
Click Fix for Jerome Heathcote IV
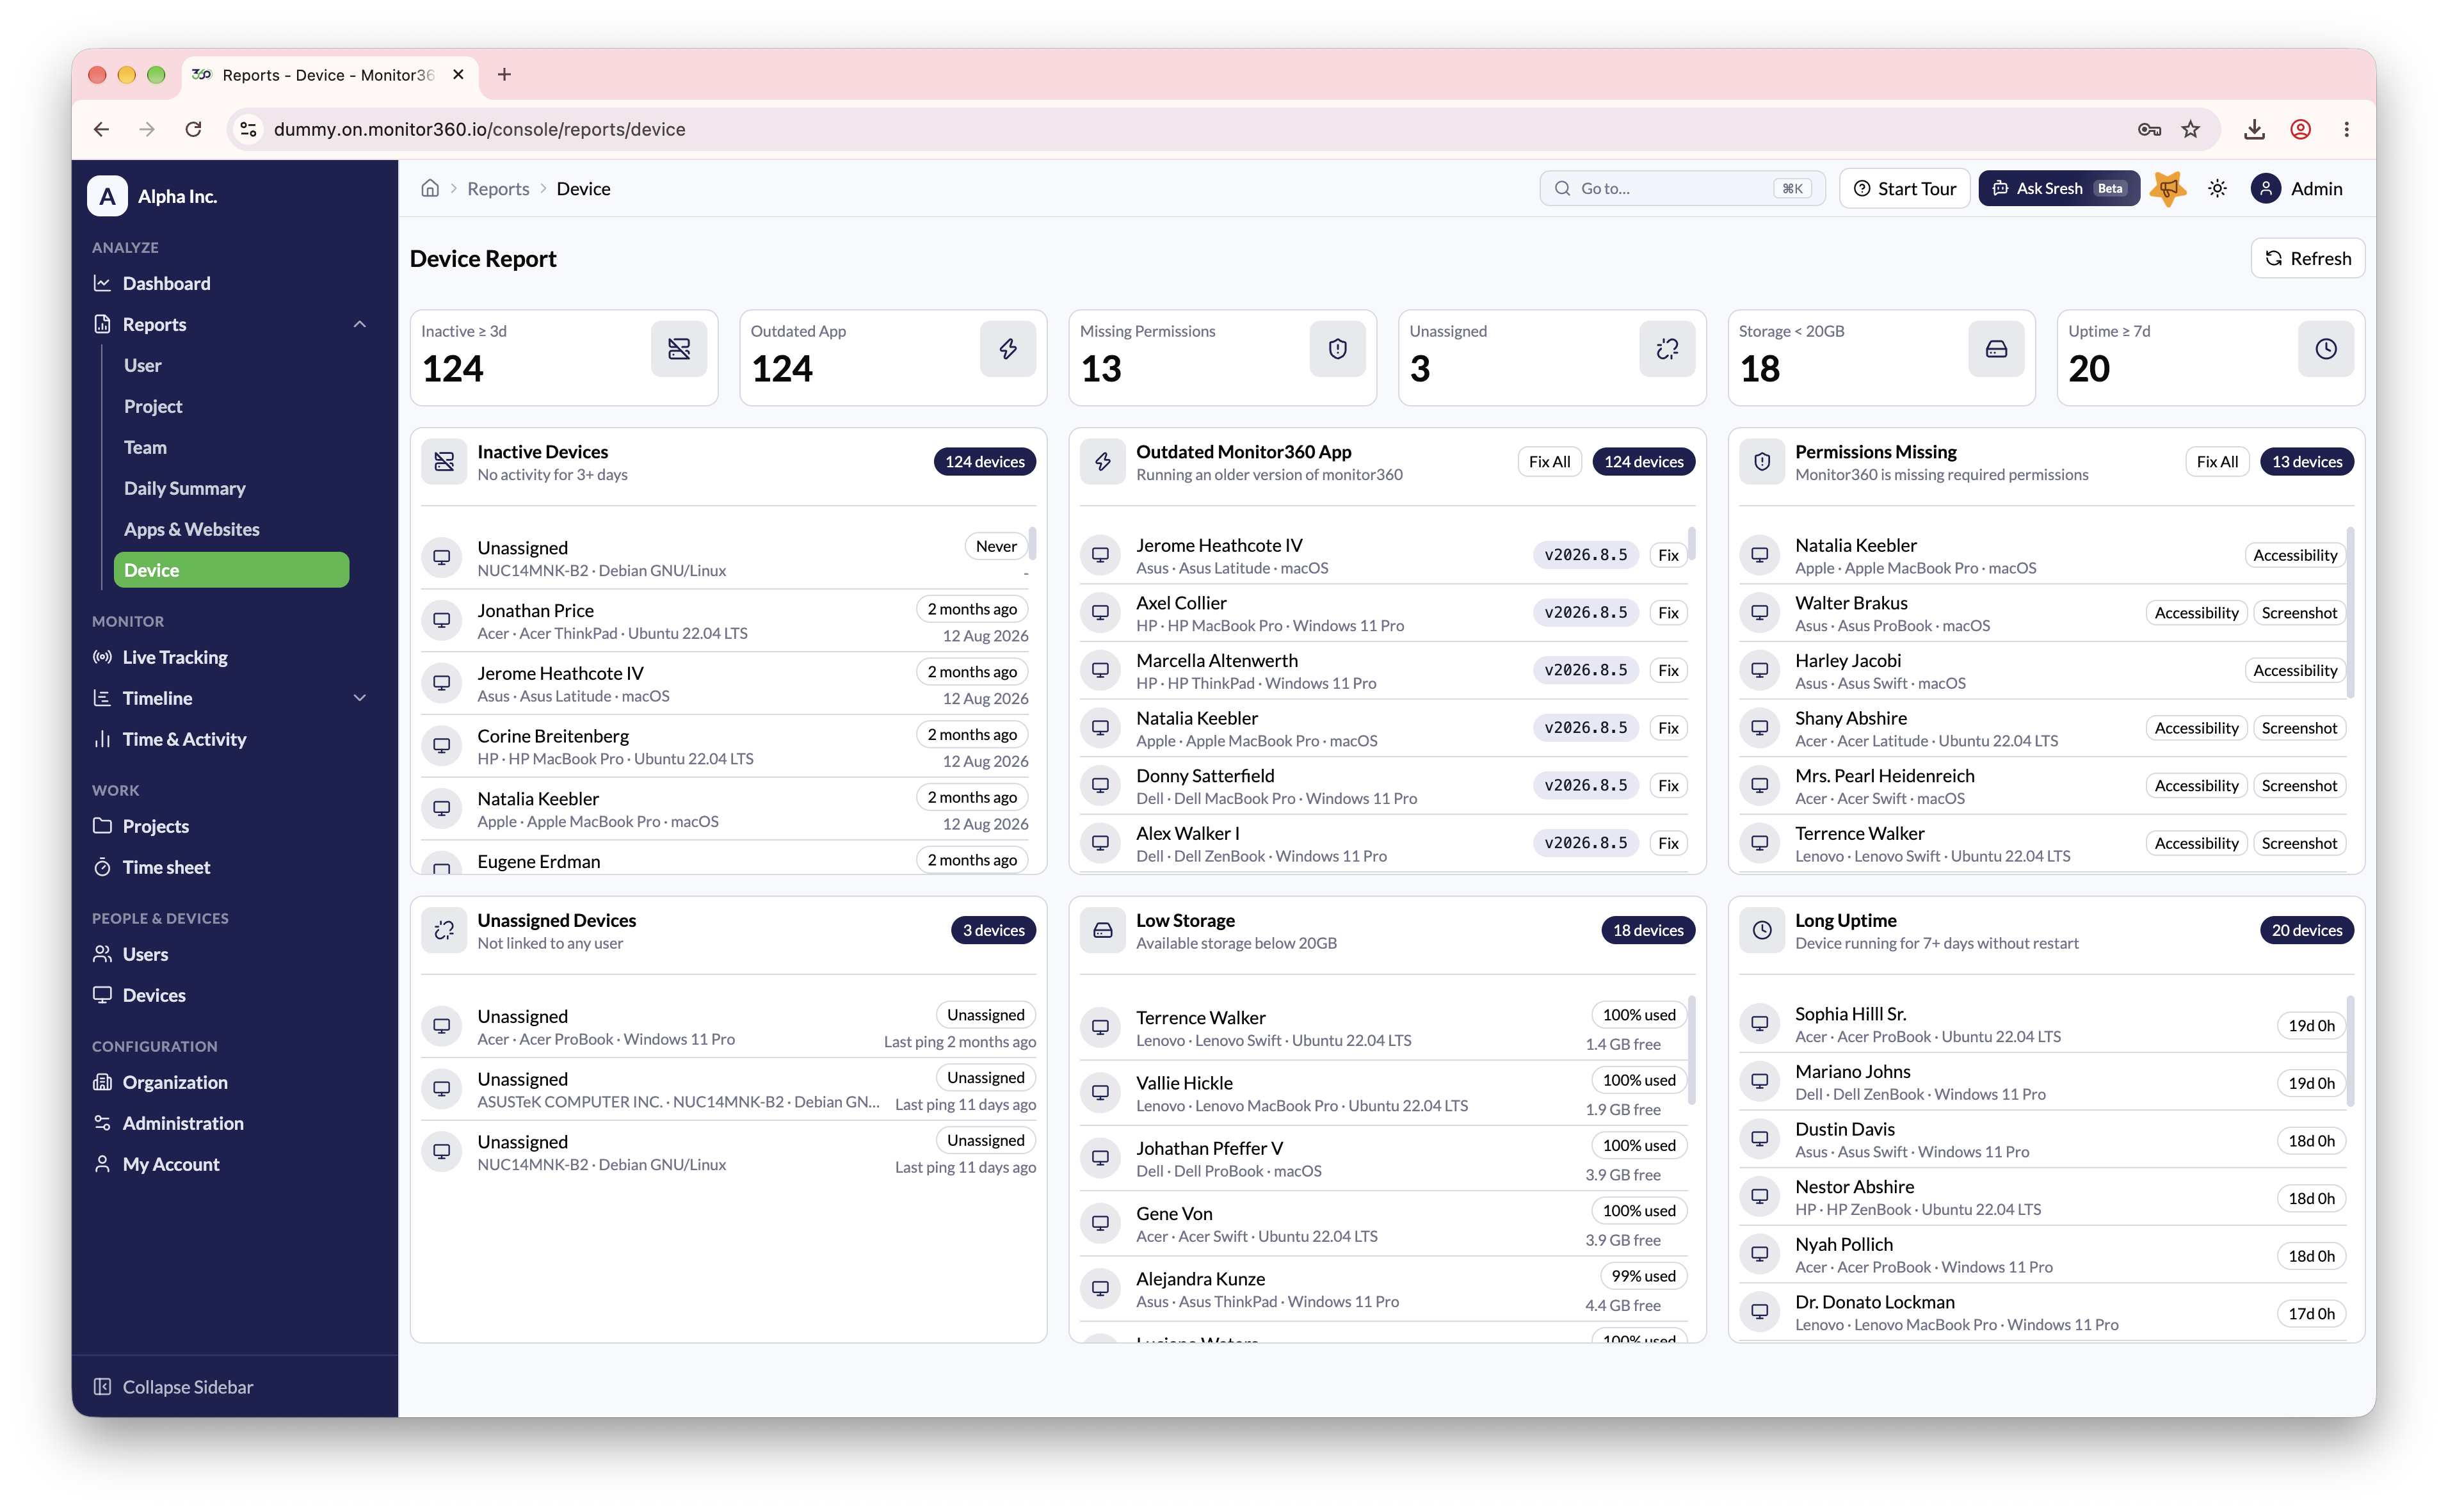click(x=1668, y=555)
